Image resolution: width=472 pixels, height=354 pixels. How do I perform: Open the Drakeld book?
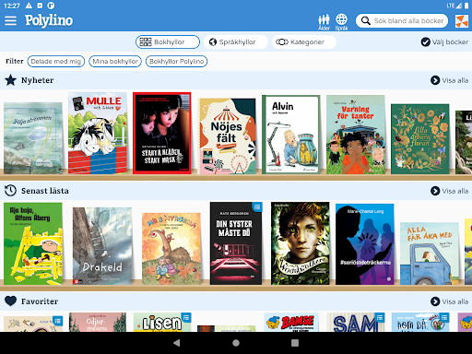[x=102, y=246]
